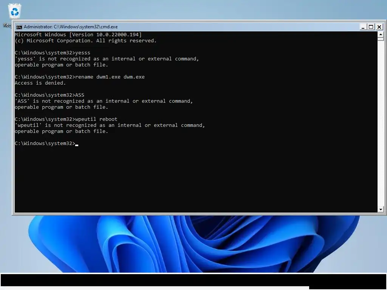This screenshot has width=387, height=290.
Task: Click the '(c) Microsoft Corporation. All rights reserved.' line
Action: pyautogui.click(x=85, y=41)
